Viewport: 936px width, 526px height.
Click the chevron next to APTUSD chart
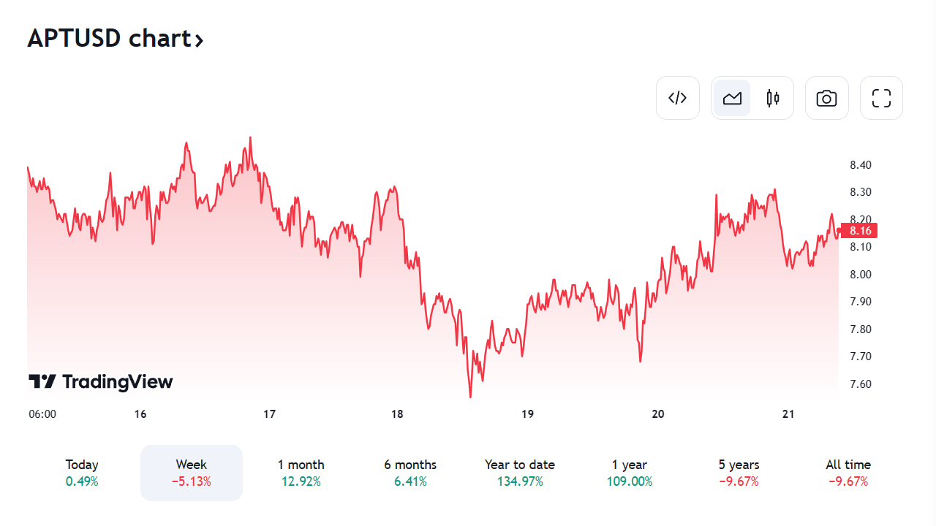tap(199, 39)
